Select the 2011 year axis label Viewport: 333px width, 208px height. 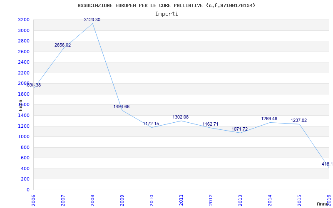pyautogui.click(x=181, y=200)
